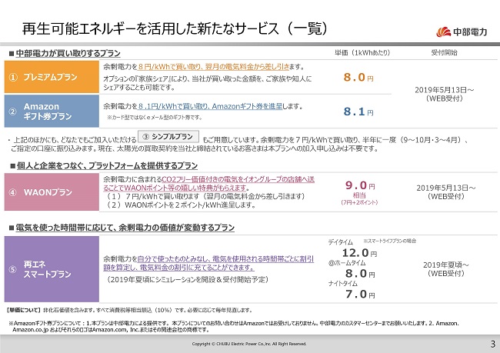This screenshot has height=353, width=500.
Task: Click the page number 3
Action: click(x=493, y=344)
